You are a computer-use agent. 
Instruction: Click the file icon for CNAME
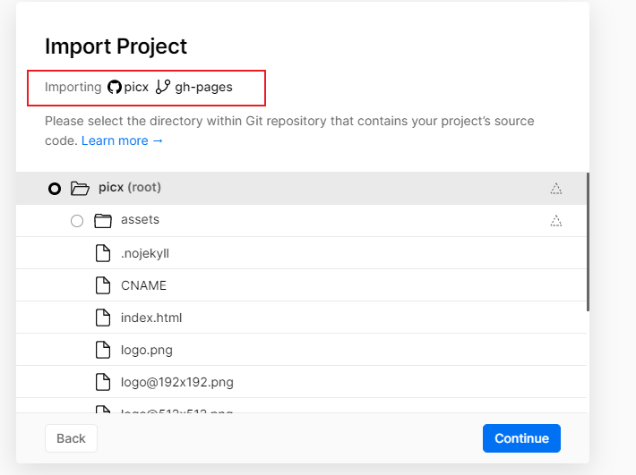pos(103,285)
